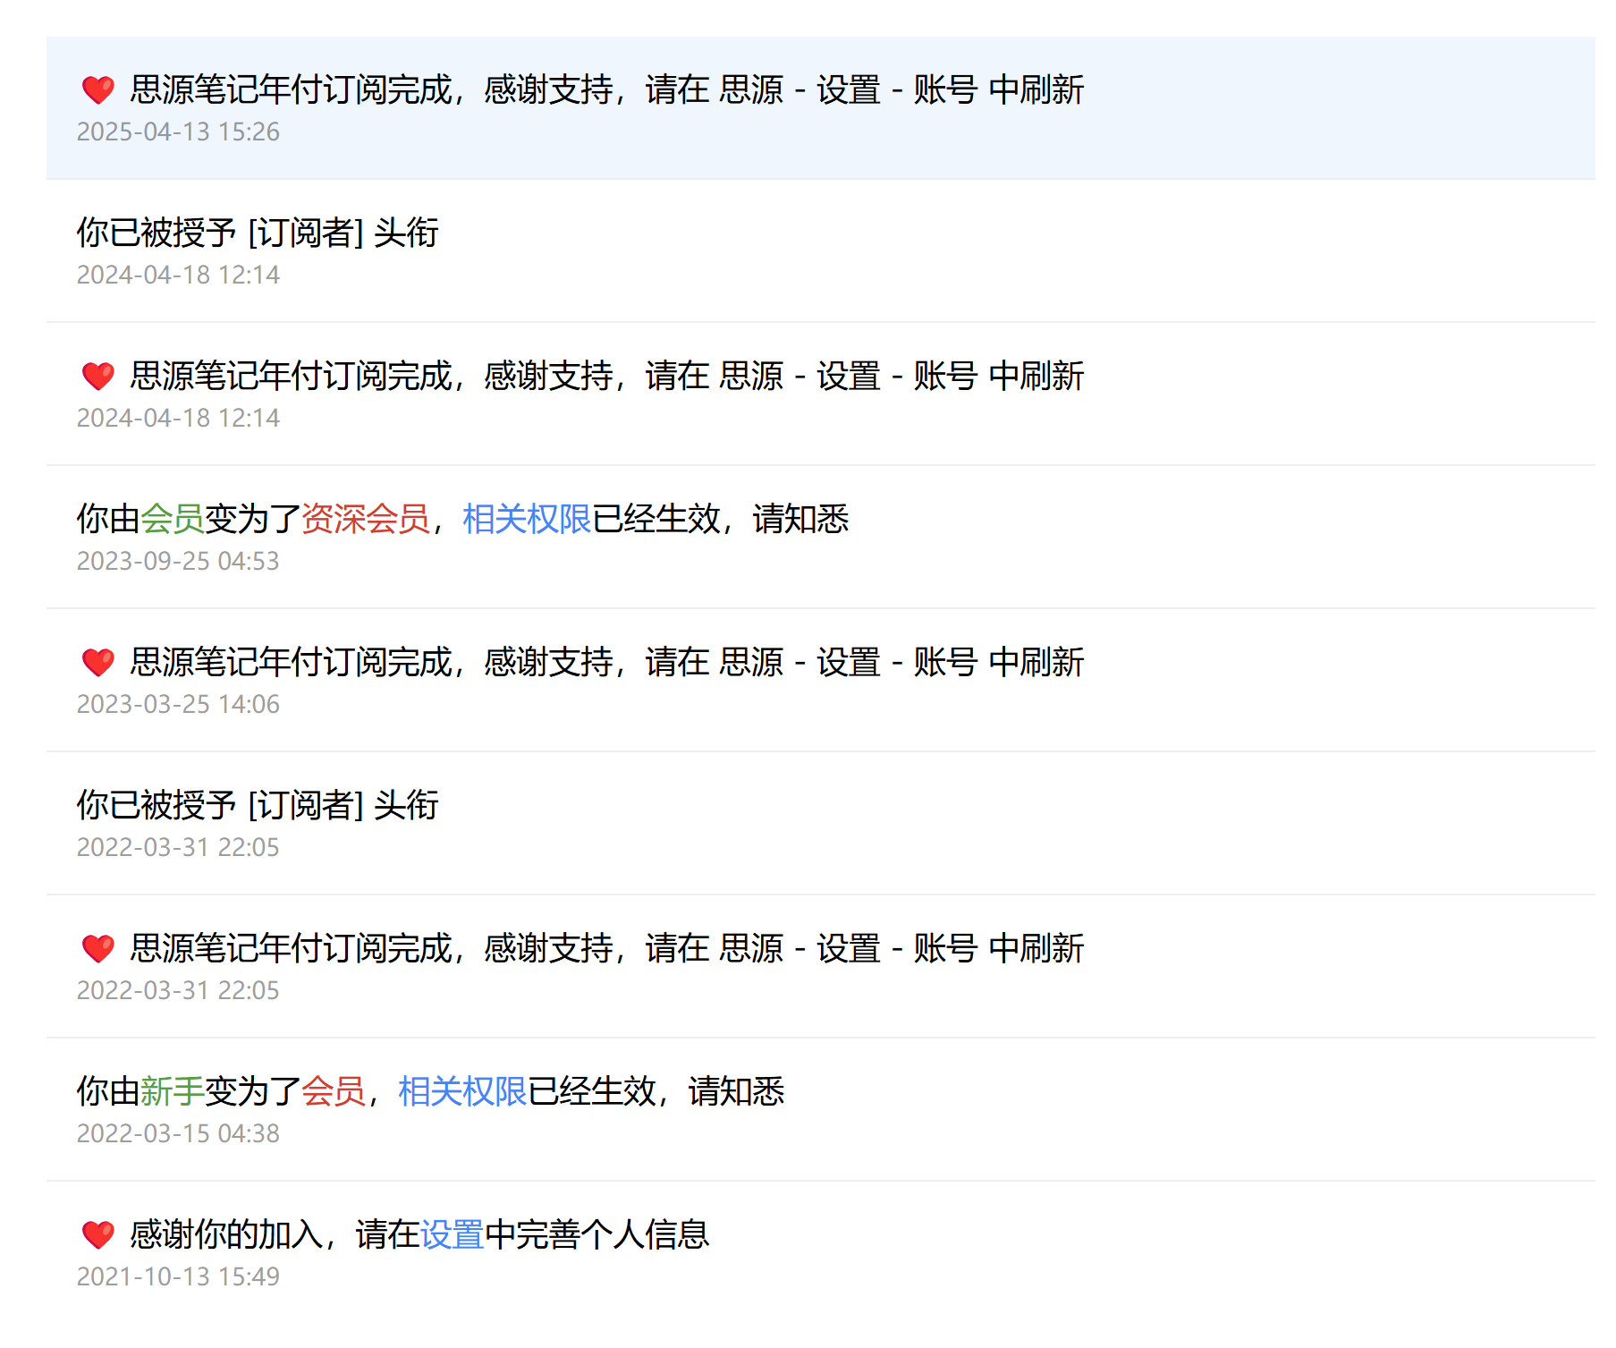Screen dimensions: 1616x1348
Task: Click the timestamp 2022-03-15 04:38
Action: tap(178, 1133)
